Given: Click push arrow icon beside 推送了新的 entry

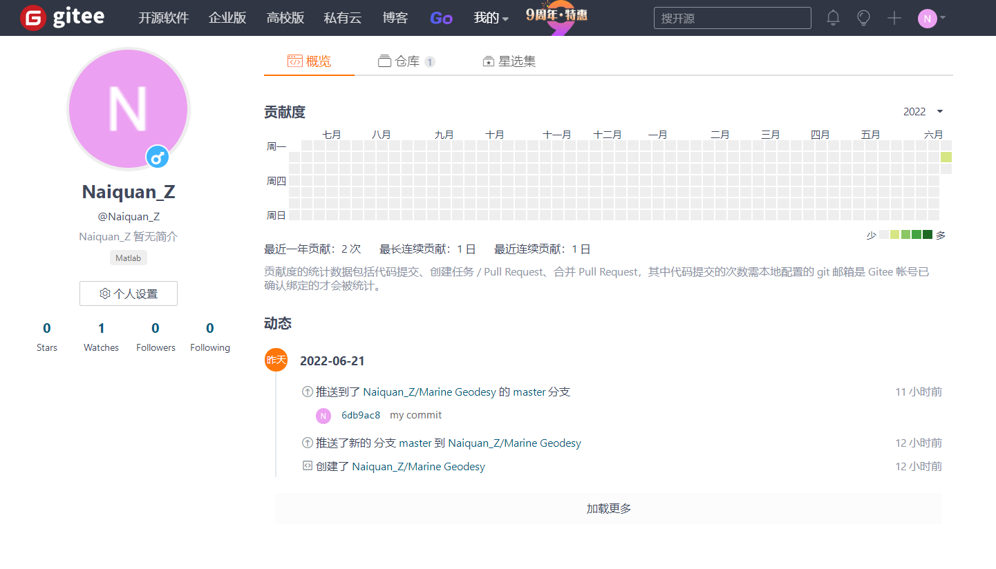Looking at the screenshot, I should click(x=308, y=443).
